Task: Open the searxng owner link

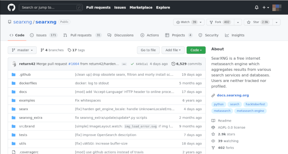Action: (x=23, y=22)
